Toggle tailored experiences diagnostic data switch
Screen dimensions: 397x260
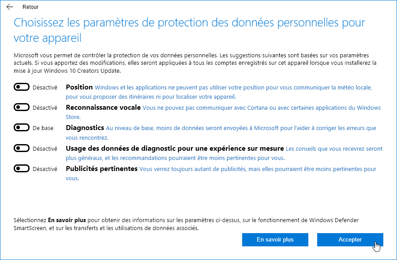22,148
